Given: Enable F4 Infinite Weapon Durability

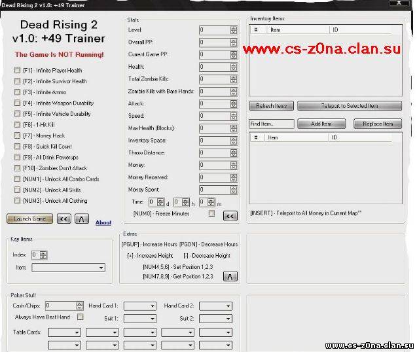Looking at the screenshot, I should [17, 103].
